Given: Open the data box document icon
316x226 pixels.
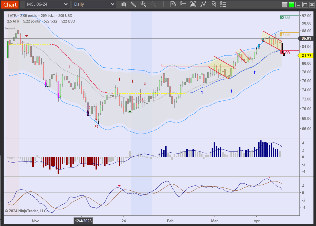Looking at the screenshot, I should (173, 4).
